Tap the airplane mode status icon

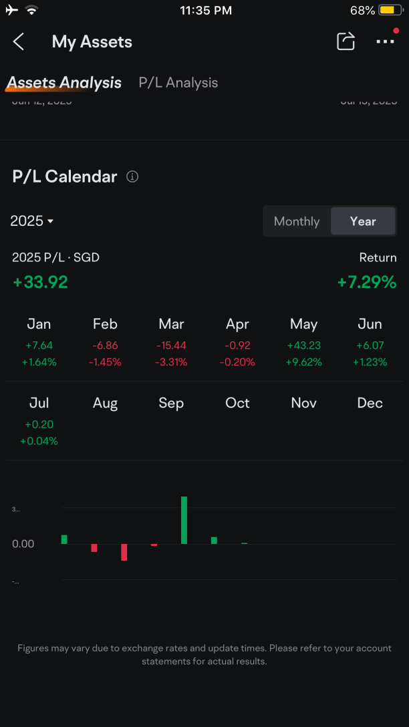11,10
